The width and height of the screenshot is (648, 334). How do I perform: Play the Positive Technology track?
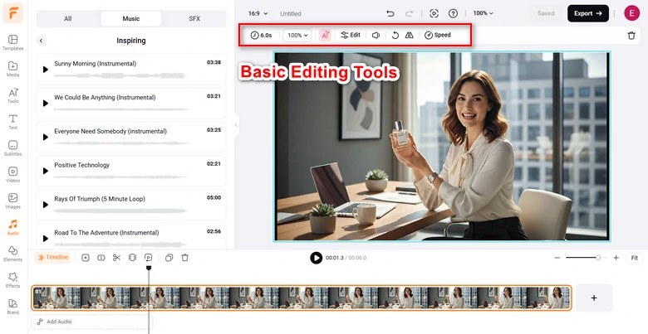(46, 171)
